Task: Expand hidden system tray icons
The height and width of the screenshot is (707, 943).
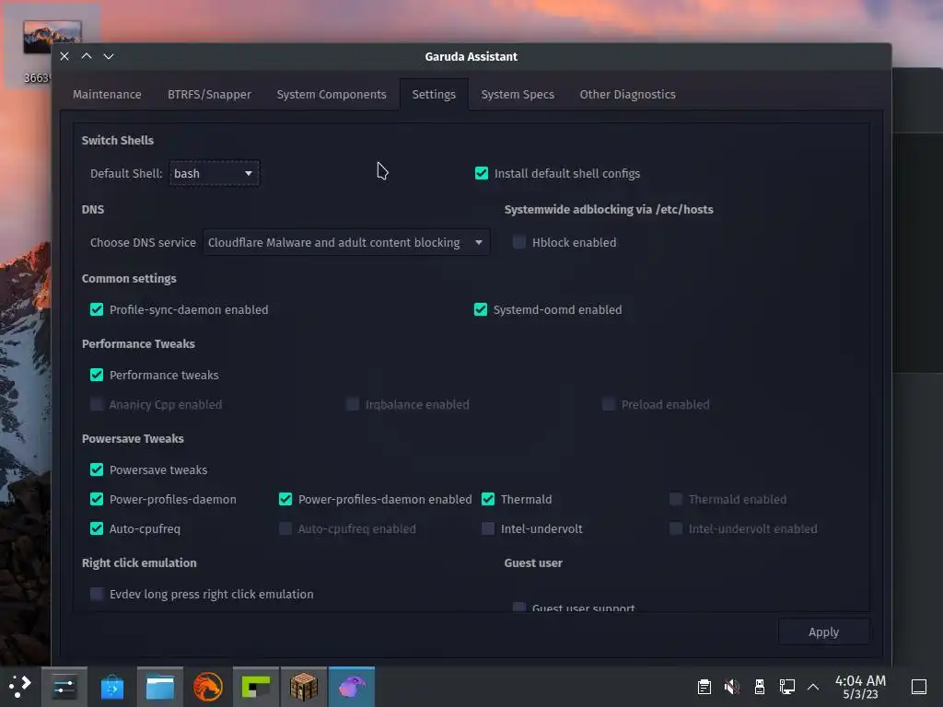Action: coord(813,687)
